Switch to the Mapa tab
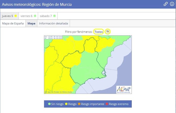 click(x=31, y=23)
